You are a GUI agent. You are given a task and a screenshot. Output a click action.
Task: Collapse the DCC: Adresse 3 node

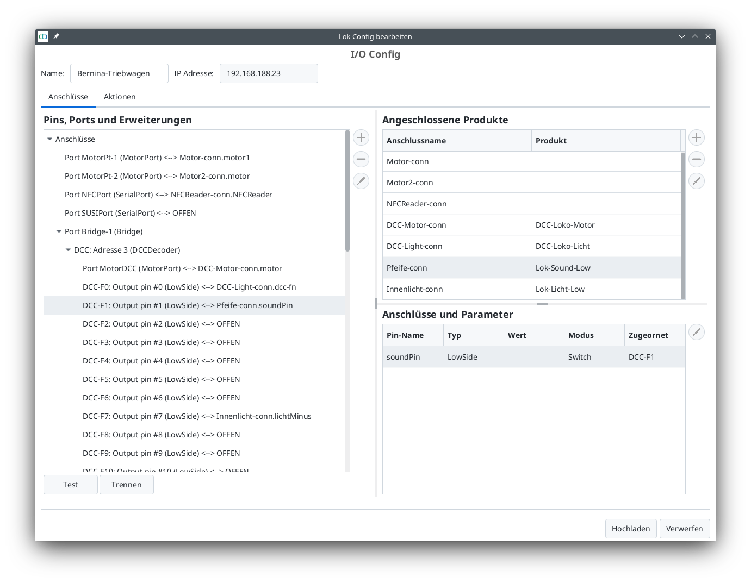tap(69, 250)
